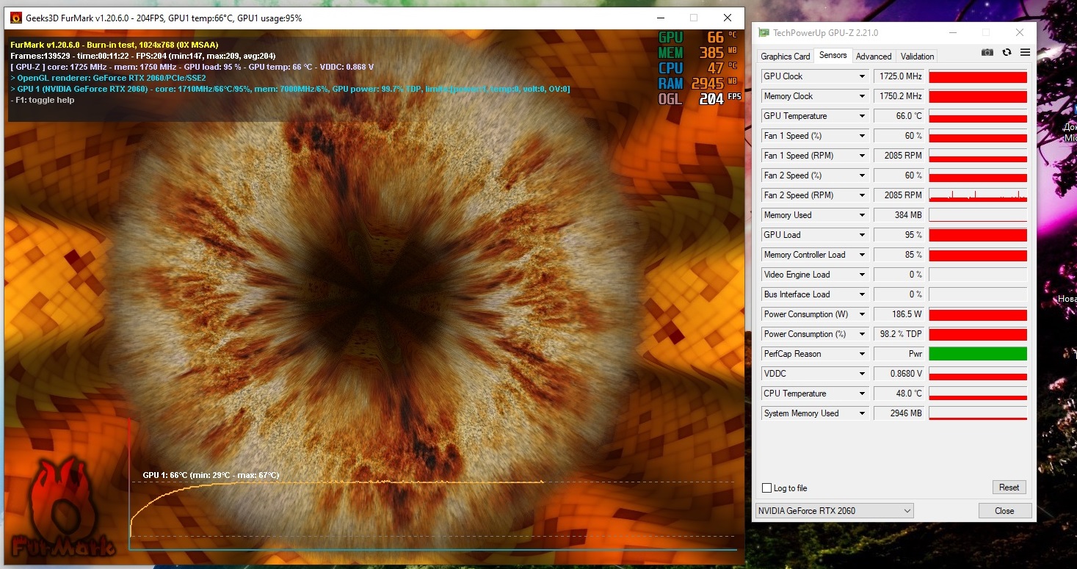Open the Memory Clock sensor dropdown
The image size is (1077, 569).
coord(862,96)
